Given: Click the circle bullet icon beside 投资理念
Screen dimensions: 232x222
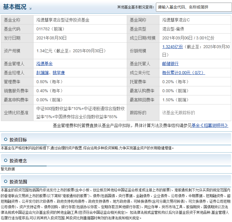Looking at the screenshot, I should click(x=6, y=160).
